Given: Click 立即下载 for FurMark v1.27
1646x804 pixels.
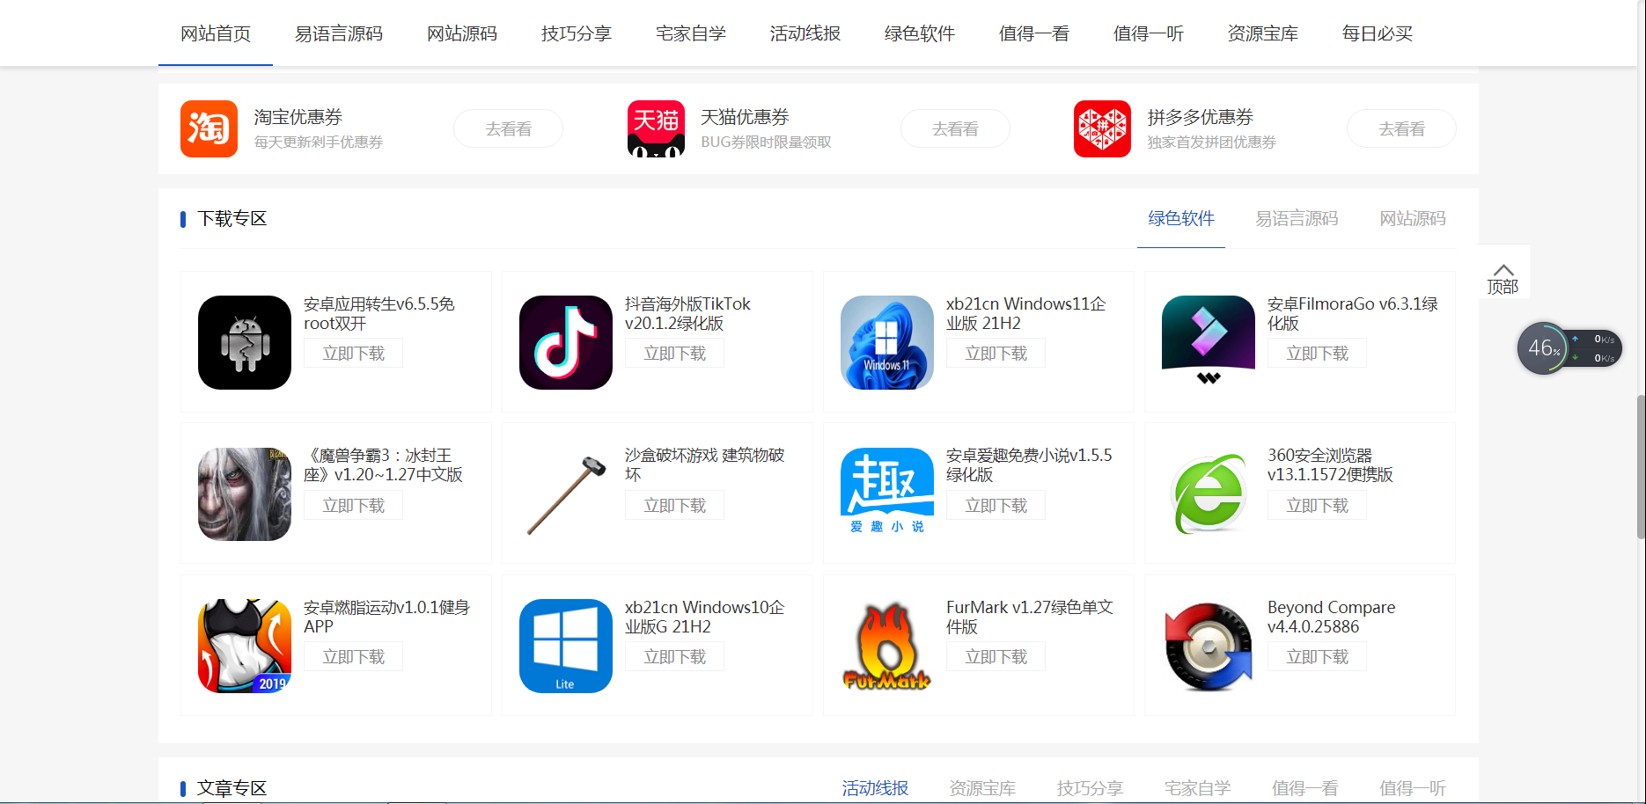Looking at the screenshot, I should tap(996, 655).
